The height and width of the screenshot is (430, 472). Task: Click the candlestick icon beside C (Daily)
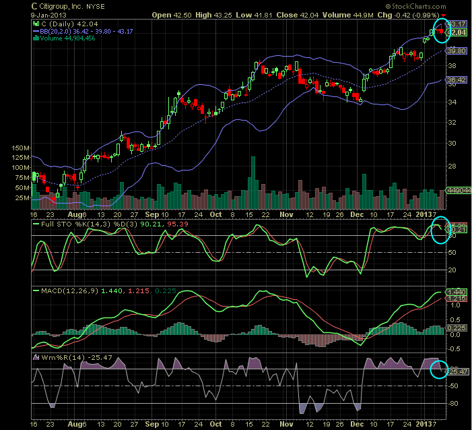click(36, 24)
